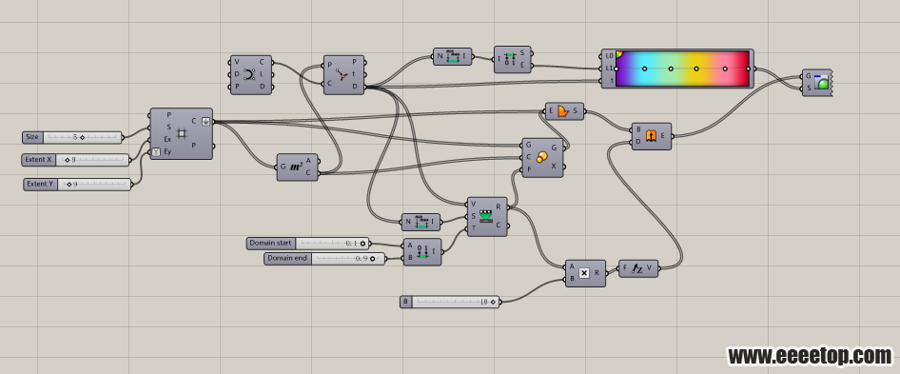The image size is (900, 374).
Task: Click the gradient preset corner triangle
Action: coord(618,54)
